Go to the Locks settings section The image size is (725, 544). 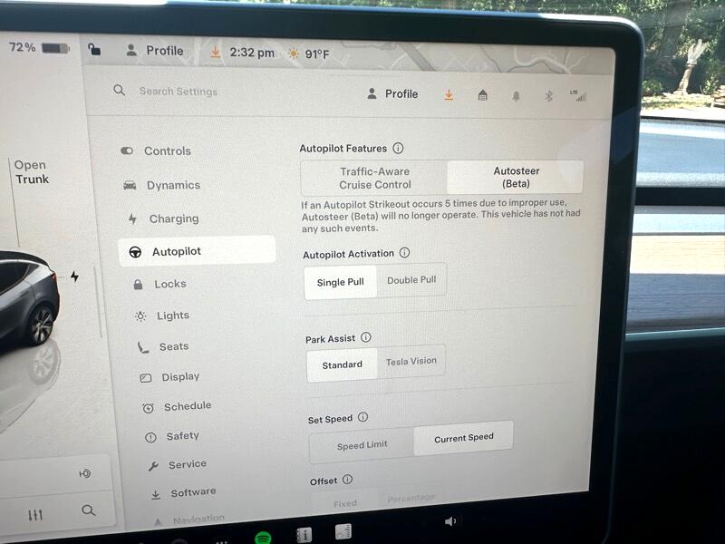169,284
